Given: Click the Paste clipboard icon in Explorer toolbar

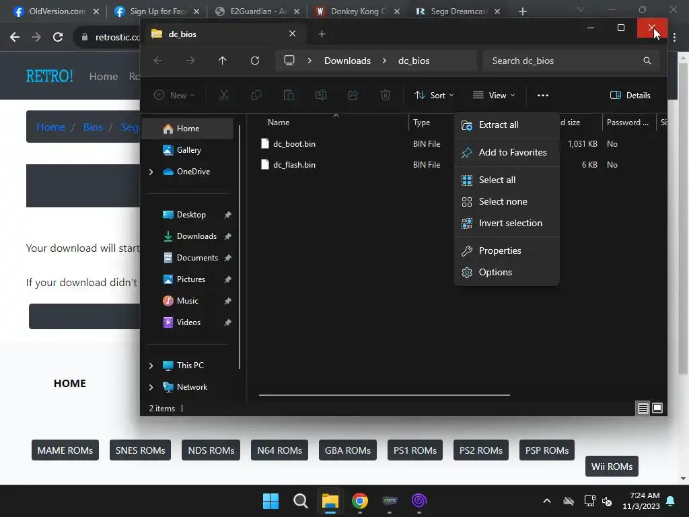Looking at the screenshot, I should [x=289, y=95].
